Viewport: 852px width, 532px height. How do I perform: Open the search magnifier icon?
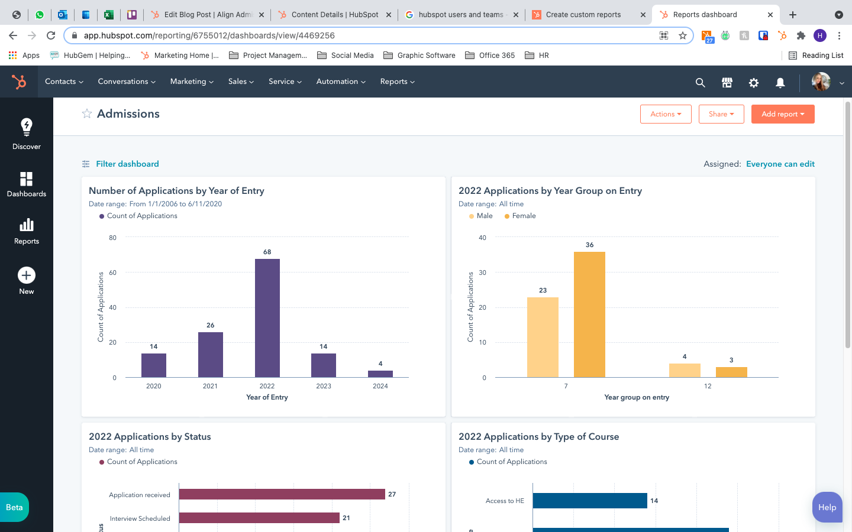tap(700, 83)
